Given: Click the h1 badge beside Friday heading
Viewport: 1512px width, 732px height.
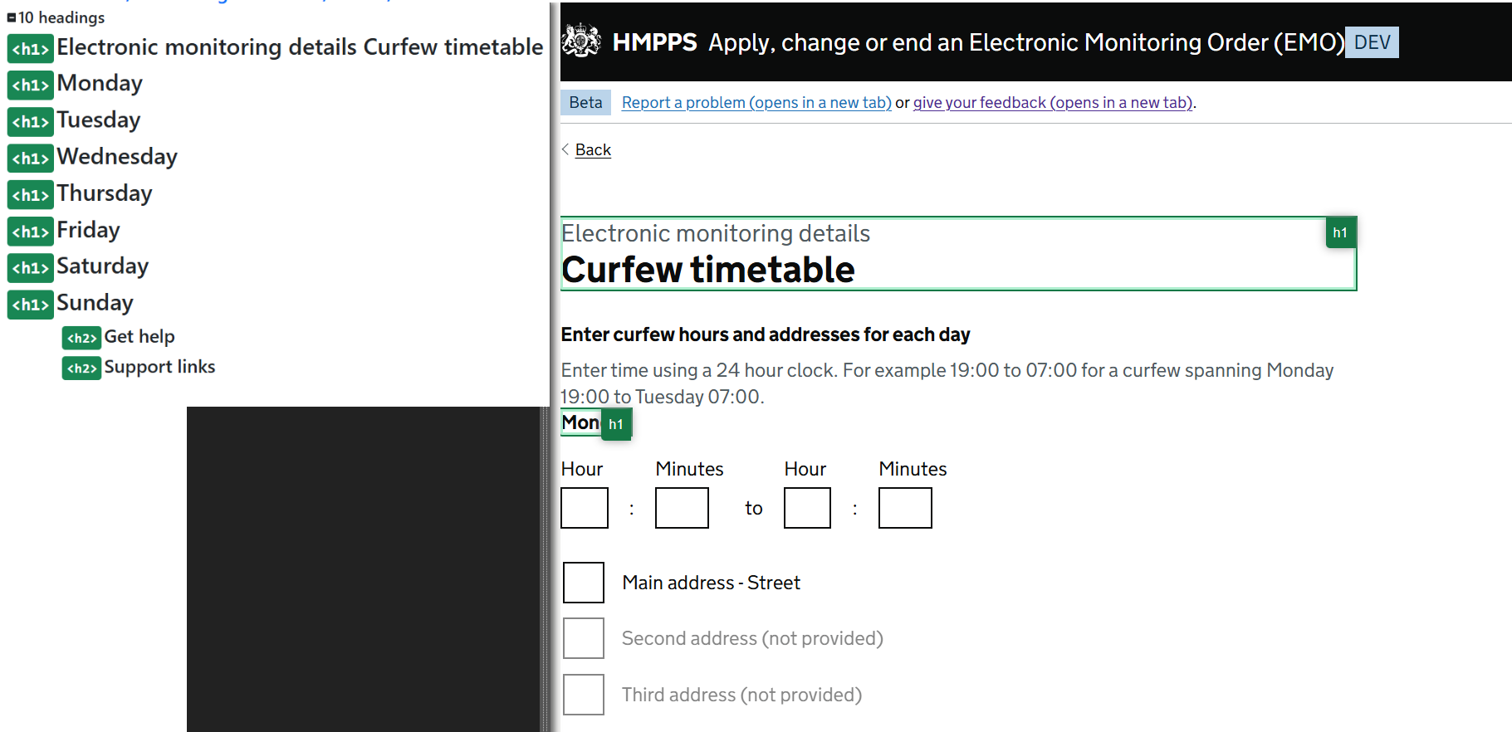Looking at the screenshot, I should tap(31, 231).
